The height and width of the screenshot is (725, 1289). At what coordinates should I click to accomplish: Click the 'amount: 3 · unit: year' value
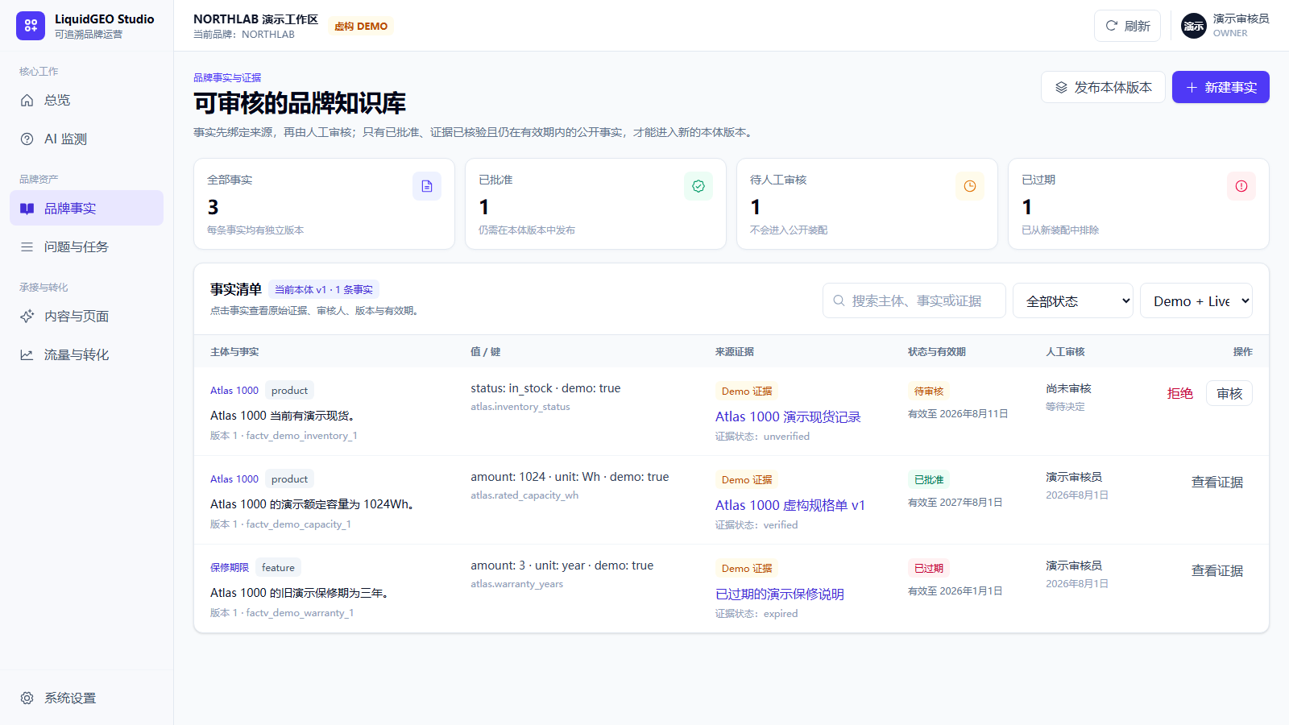click(528, 565)
